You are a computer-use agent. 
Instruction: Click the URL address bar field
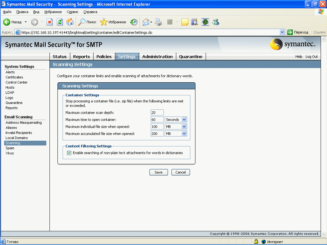point(150,32)
